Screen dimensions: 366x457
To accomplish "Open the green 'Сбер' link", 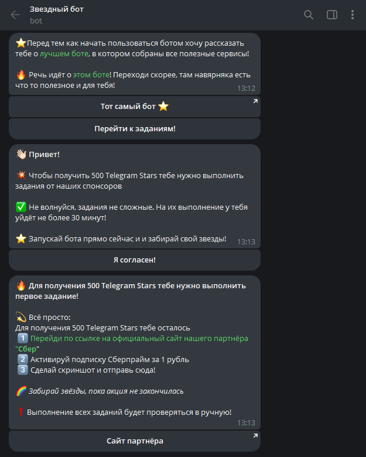I will [x=27, y=349].
